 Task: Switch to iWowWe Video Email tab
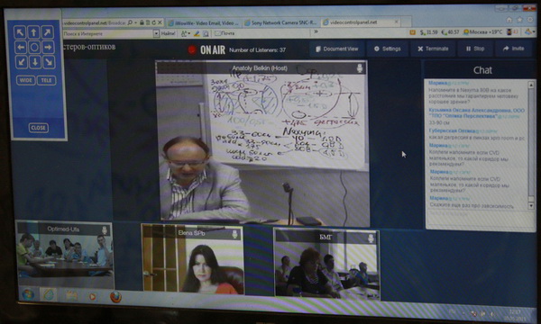click(x=204, y=23)
